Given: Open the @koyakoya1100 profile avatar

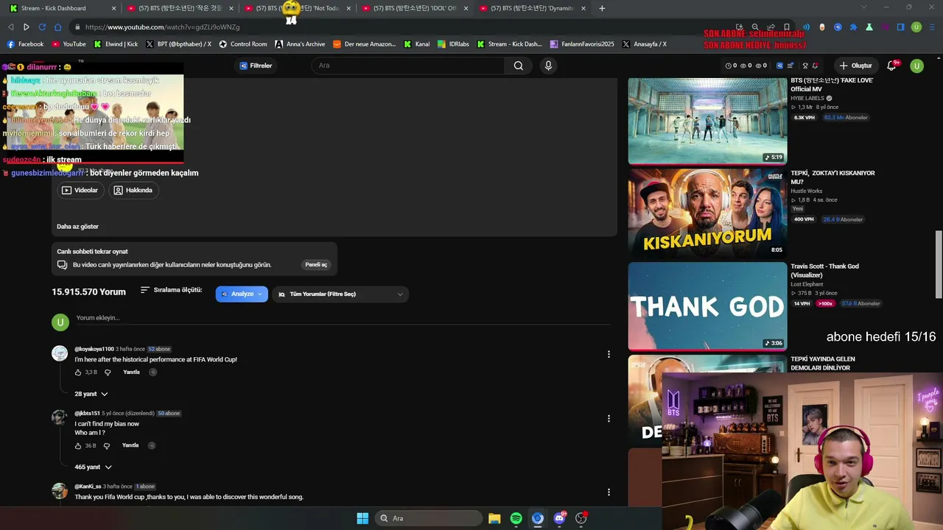Looking at the screenshot, I should coord(60,353).
